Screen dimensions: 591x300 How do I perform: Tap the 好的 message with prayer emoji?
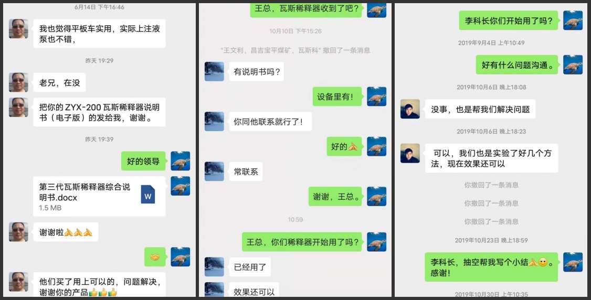344,146
